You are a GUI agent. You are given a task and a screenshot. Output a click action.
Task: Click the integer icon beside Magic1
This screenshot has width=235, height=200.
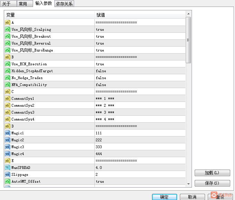(x=8, y=133)
